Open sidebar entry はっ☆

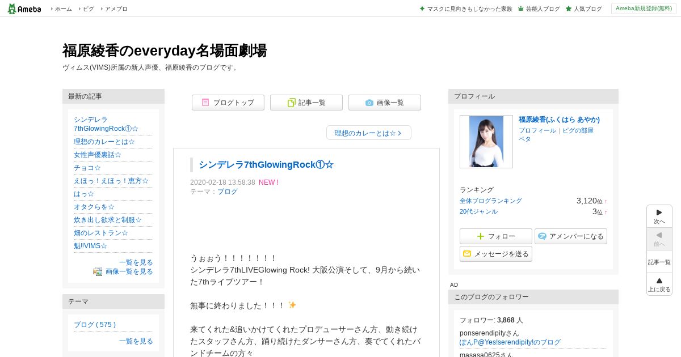tap(84, 194)
